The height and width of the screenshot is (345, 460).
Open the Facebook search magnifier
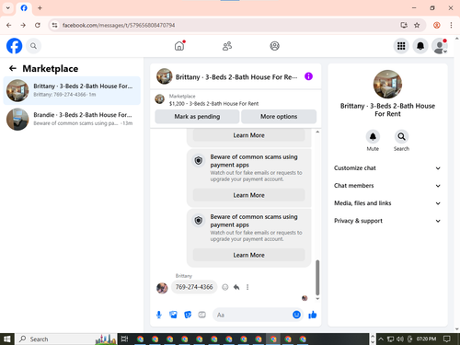coord(33,46)
